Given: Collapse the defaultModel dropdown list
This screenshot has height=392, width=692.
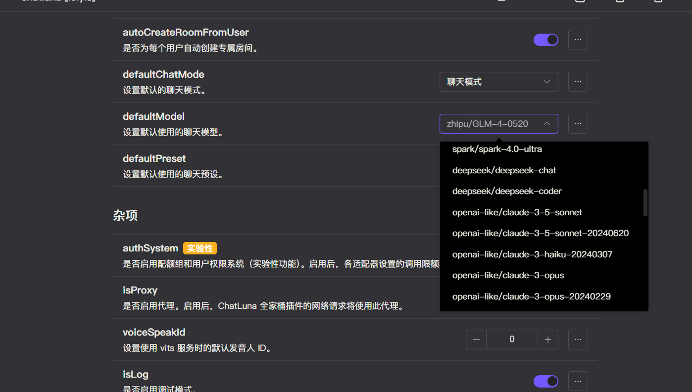Looking at the screenshot, I should tap(498, 123).
